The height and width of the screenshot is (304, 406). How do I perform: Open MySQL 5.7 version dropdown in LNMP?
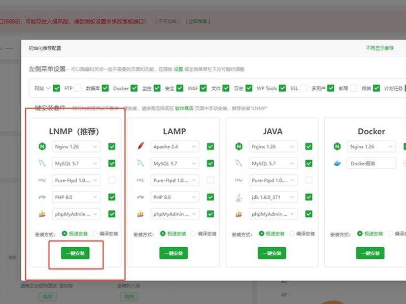tap(76, 163)
